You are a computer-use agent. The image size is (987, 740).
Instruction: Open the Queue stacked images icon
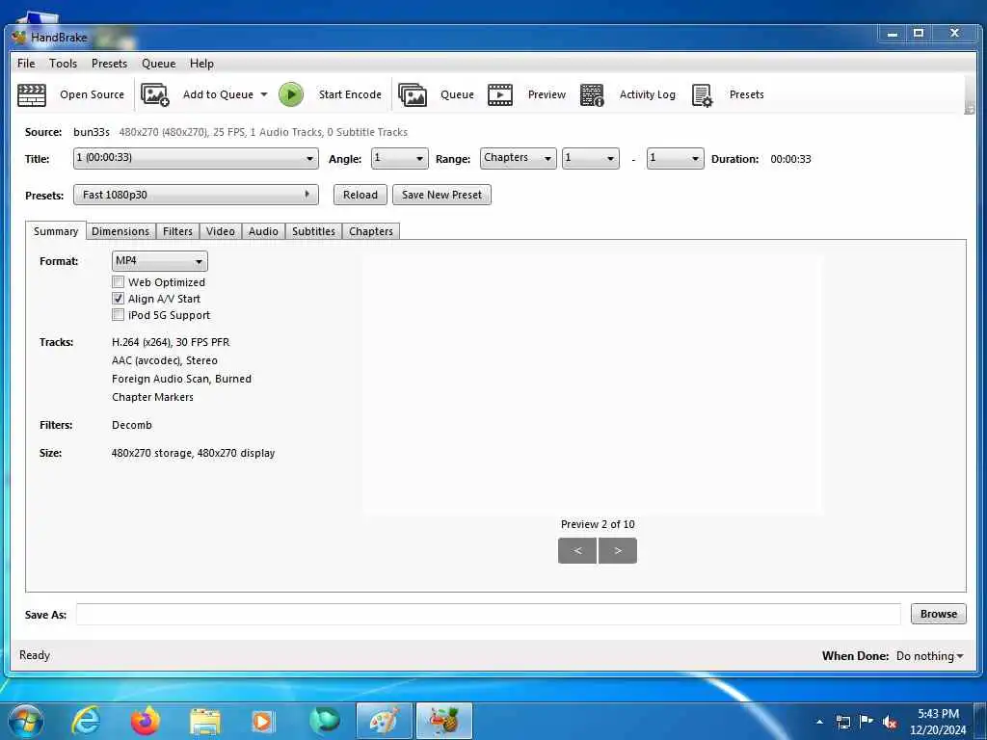coord(413,95)
